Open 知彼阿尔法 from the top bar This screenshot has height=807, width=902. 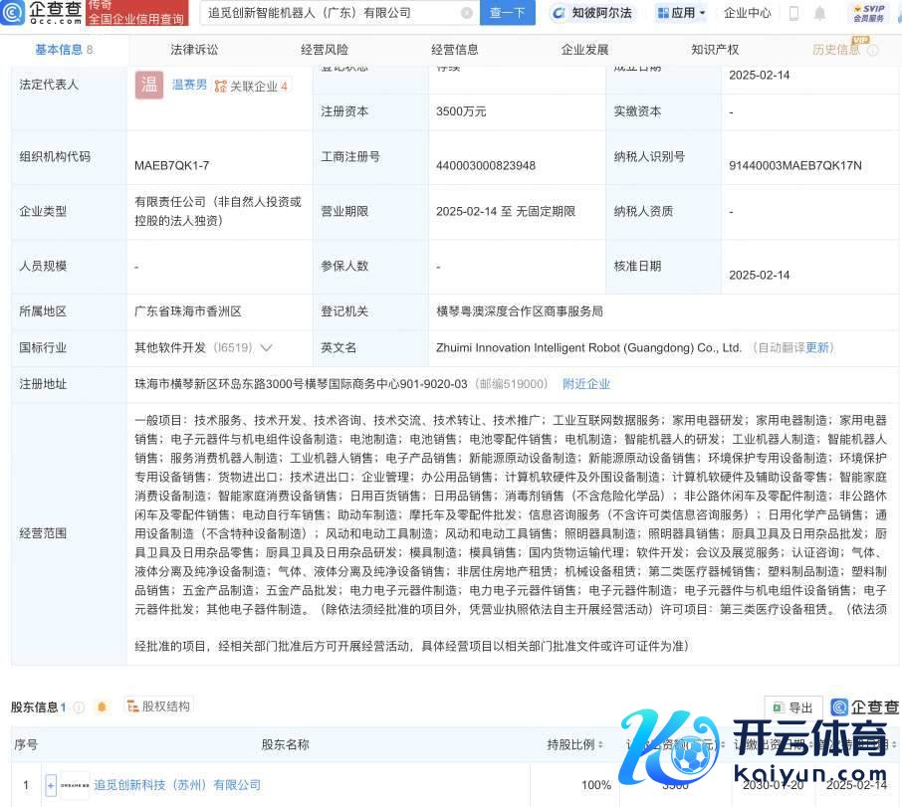point(593,13)
